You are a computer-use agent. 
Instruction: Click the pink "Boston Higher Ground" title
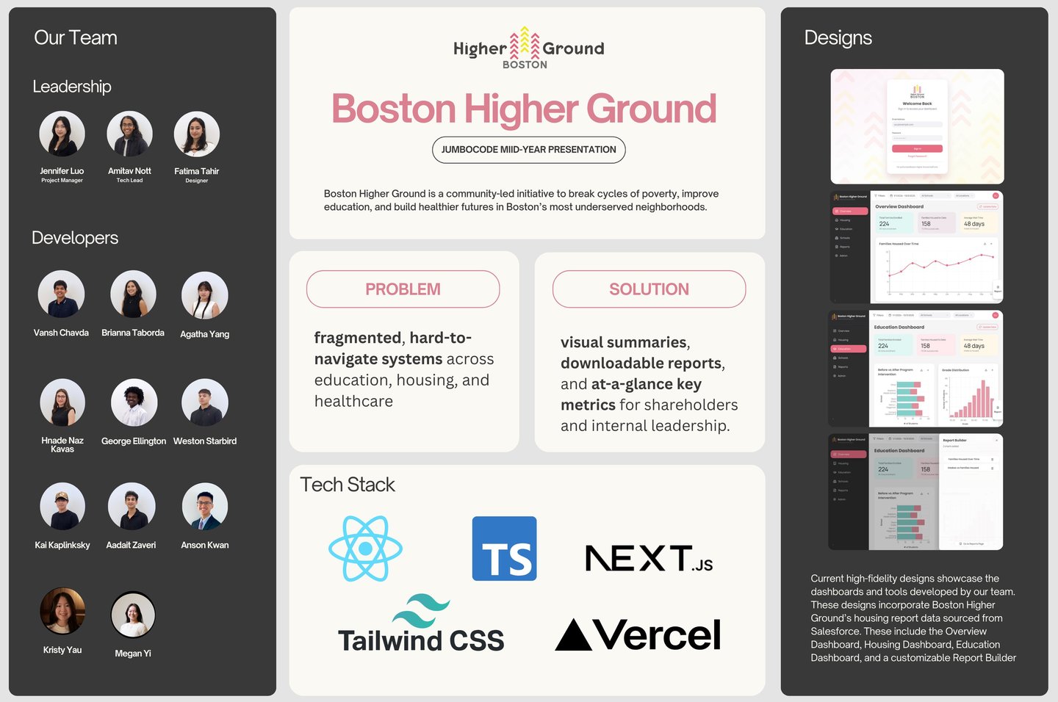[524, 109]
